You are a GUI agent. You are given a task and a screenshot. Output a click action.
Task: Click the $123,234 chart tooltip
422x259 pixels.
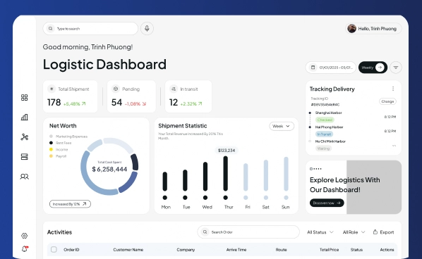(x=227, y=151)
